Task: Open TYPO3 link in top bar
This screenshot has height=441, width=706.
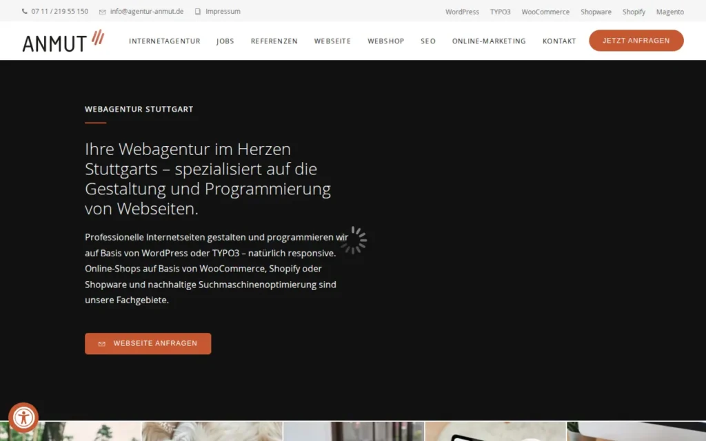Action: pos(501,12)
